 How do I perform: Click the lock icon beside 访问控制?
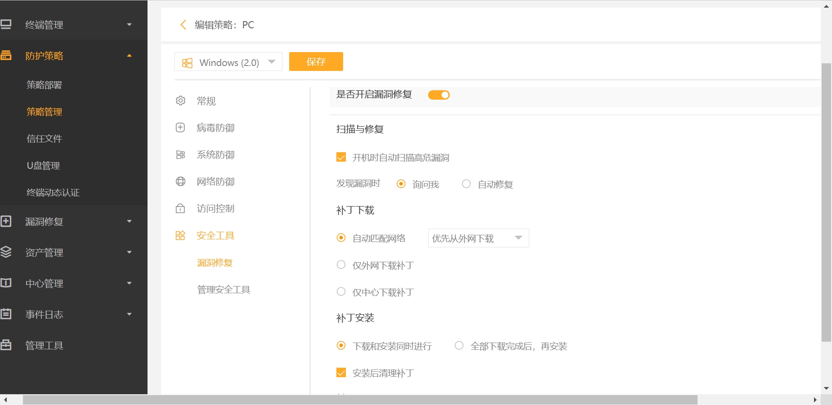tap(180, 208)
